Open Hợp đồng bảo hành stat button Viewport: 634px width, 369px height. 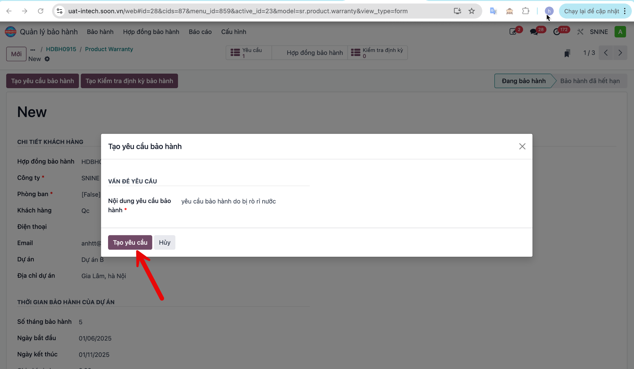click(x=310, y=53)
